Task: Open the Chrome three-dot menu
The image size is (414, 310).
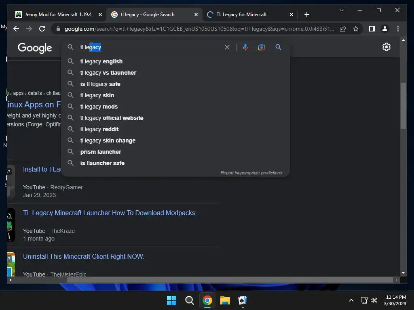Action: coord(398,29)
